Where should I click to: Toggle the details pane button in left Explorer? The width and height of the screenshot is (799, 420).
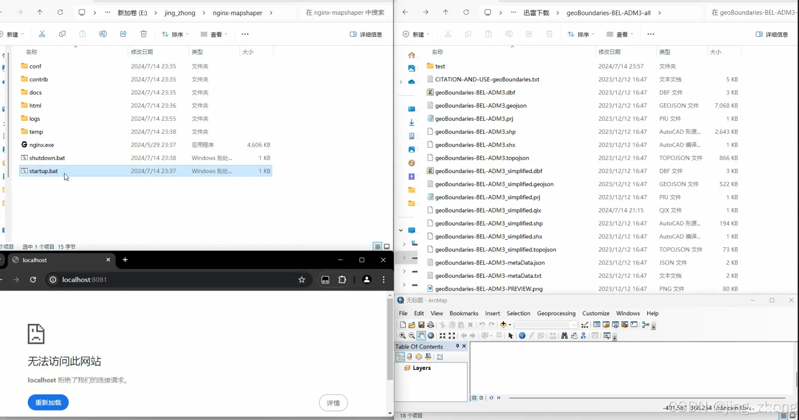[x=366, y=34]
